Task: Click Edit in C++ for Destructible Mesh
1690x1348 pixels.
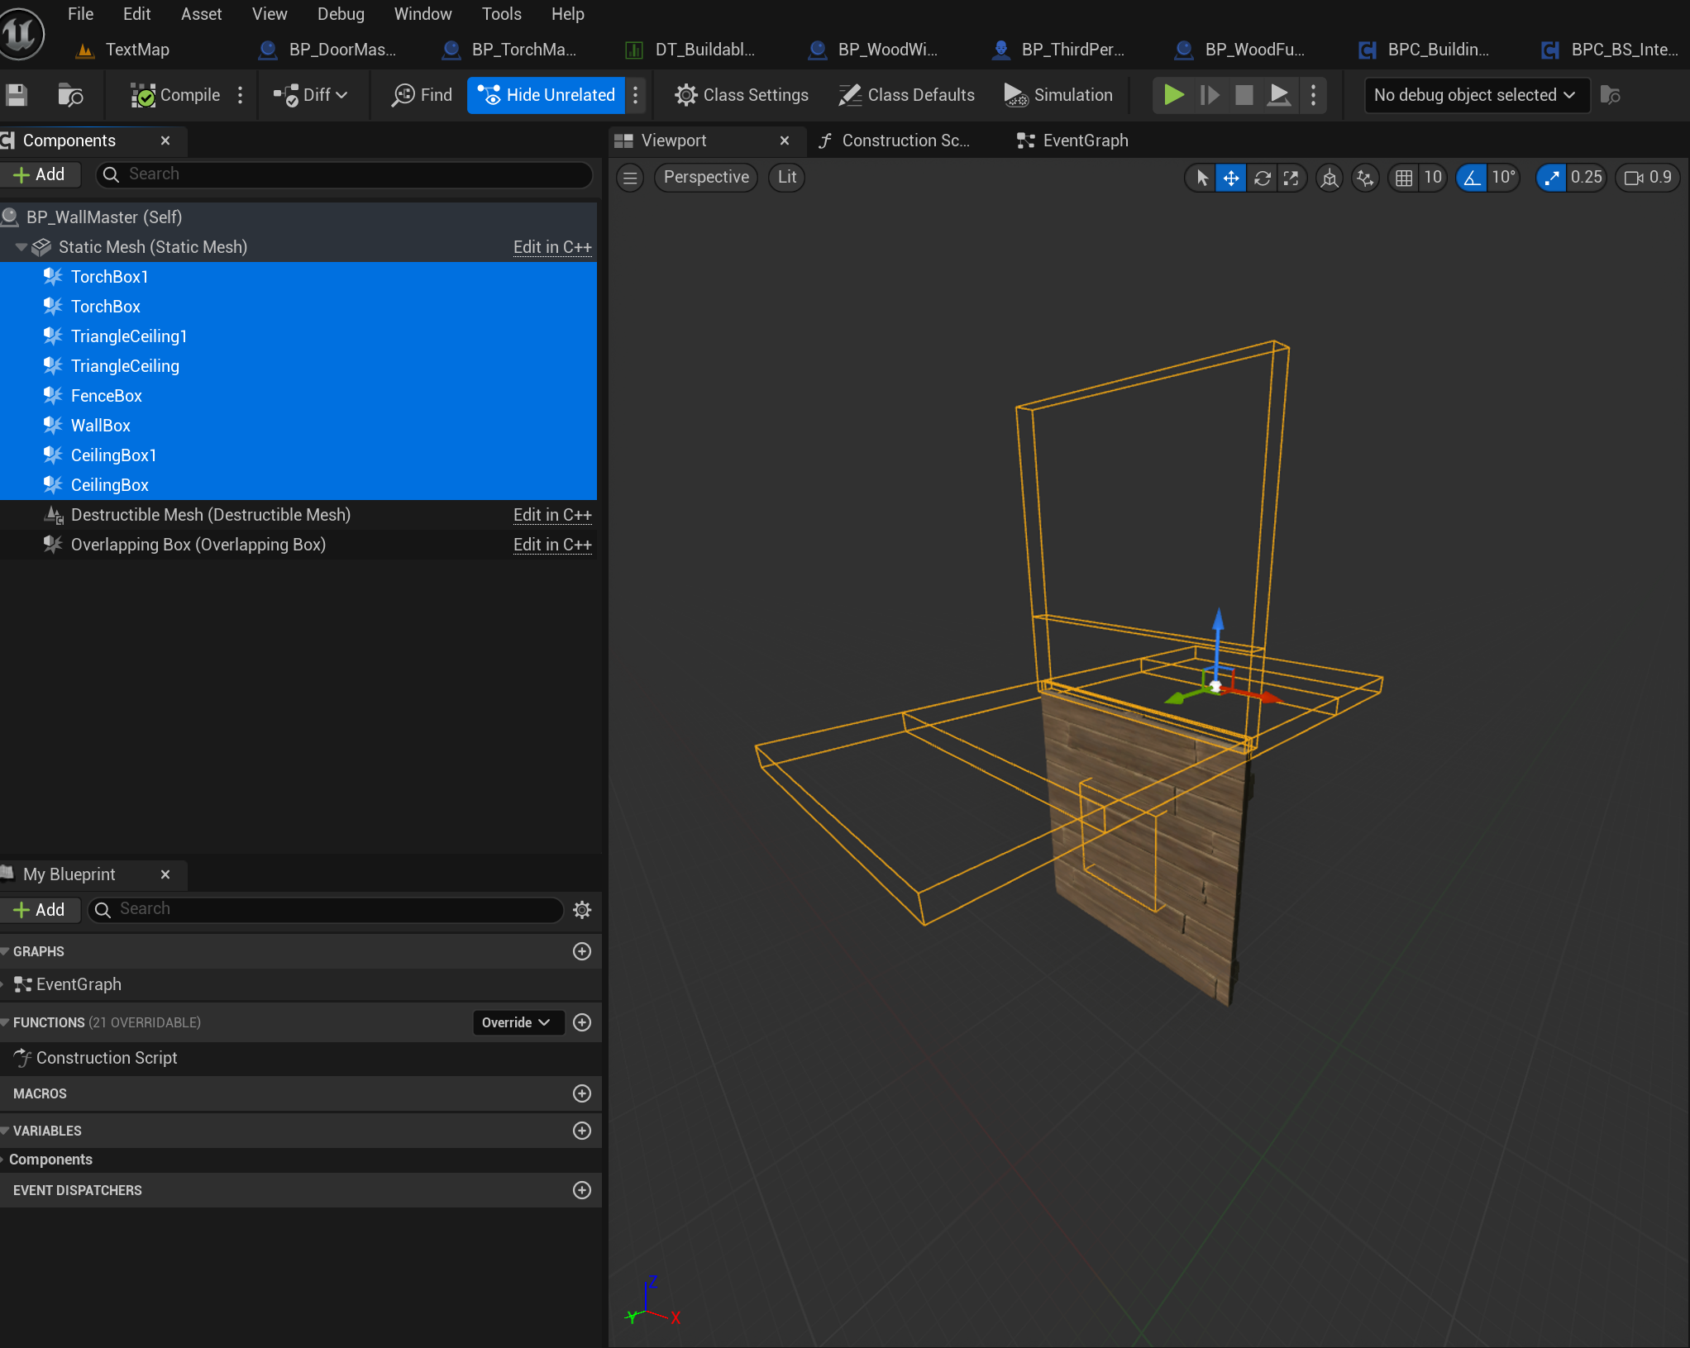Action: click(x=551, y=515)
